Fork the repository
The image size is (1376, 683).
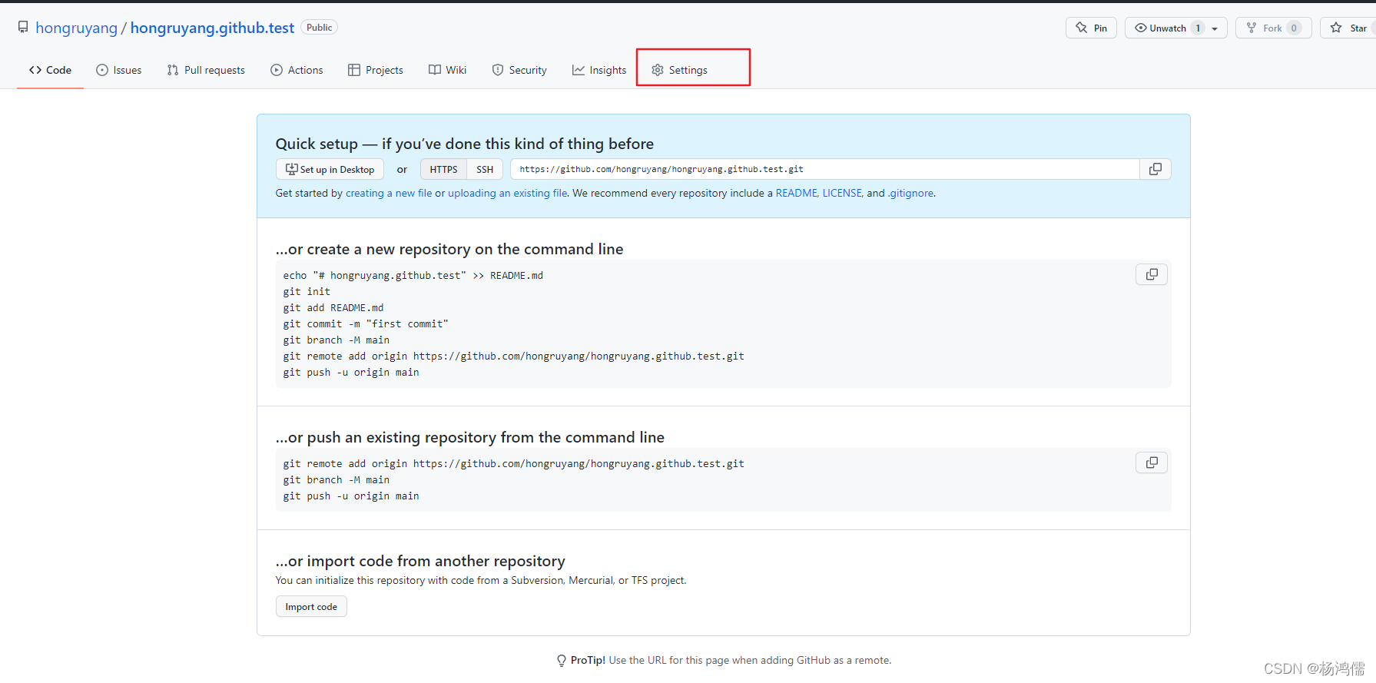(x=1272, y=28)
